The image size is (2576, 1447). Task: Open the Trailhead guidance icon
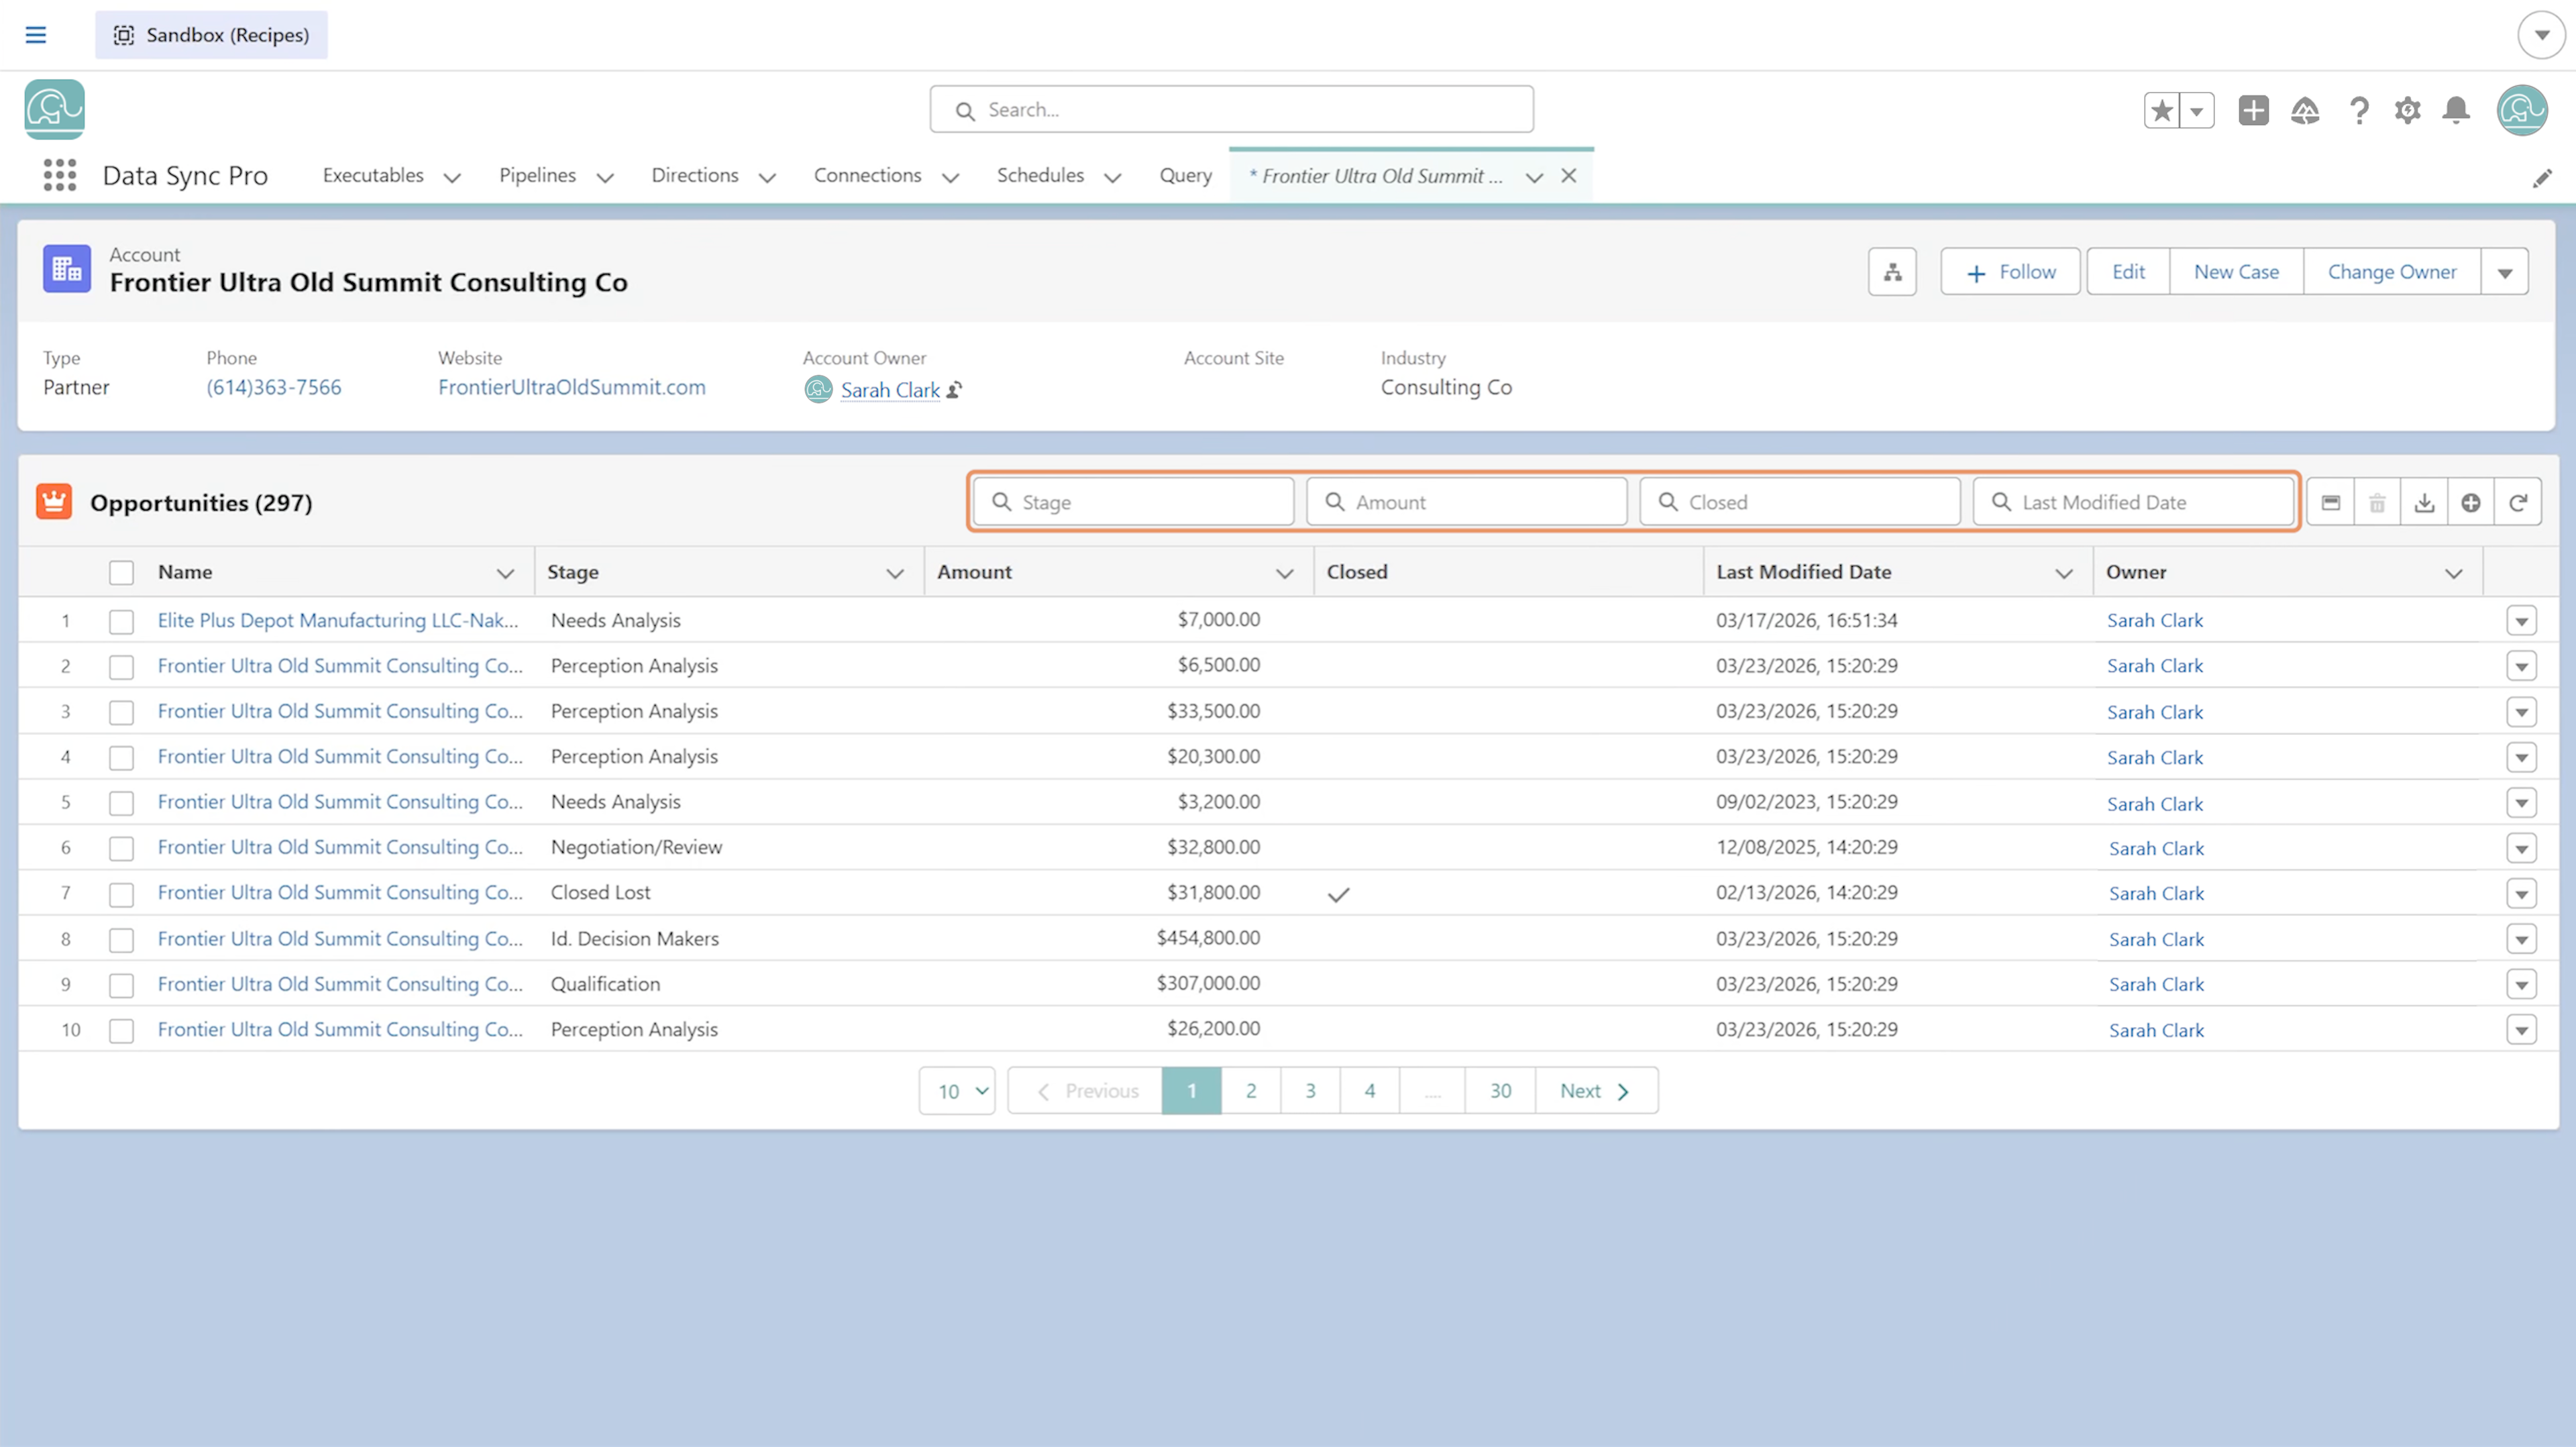[x=2305, y=110]
